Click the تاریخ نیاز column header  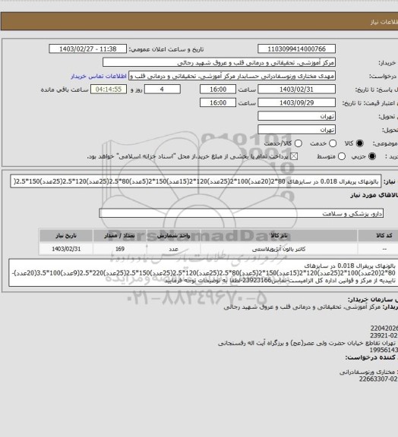click(x=66, y=235)
